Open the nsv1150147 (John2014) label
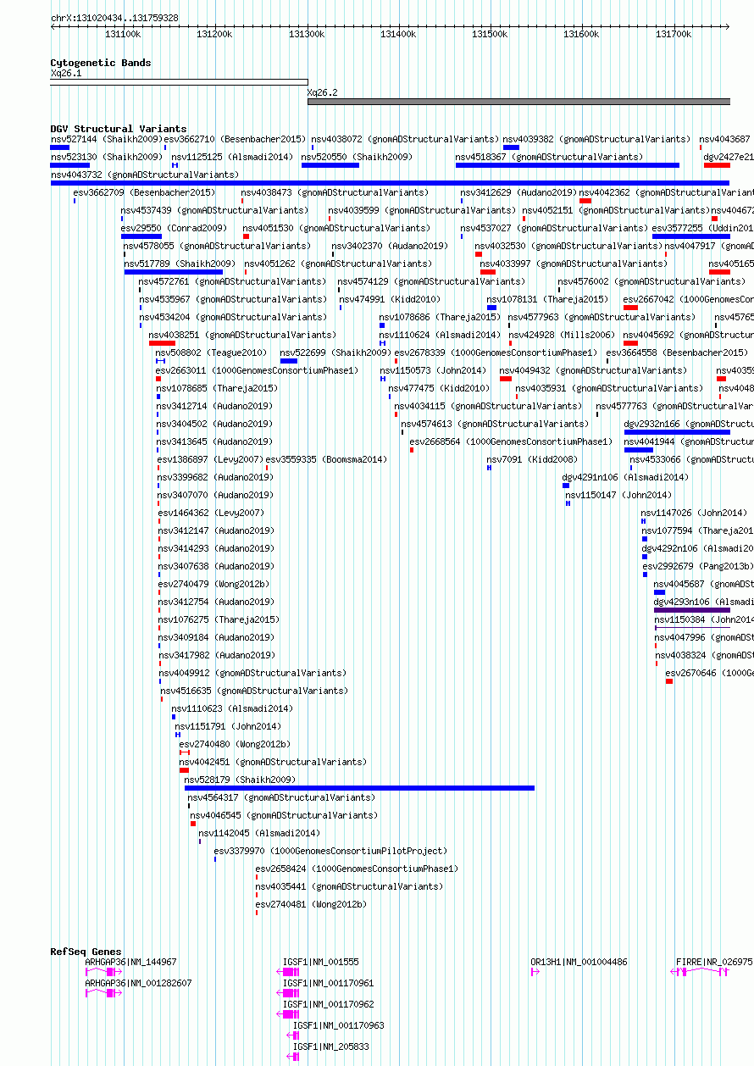Image resolution: width=754 pixels, height=1066 pixels. tap(618, 495)
